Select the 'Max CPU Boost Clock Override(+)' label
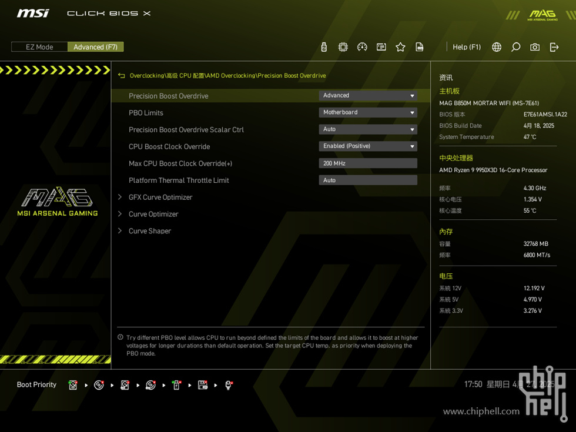Image resolution: width=576 pixels, height=432 pixels. pyautogui.click(x=180, y=163)
